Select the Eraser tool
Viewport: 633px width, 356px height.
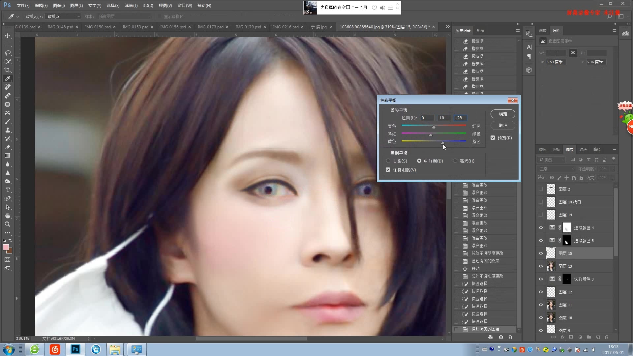[x=8, y=147]
